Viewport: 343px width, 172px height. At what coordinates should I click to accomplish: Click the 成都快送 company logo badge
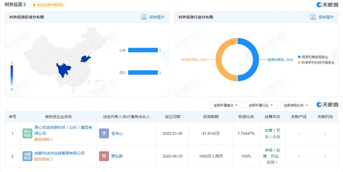point(27,156)
